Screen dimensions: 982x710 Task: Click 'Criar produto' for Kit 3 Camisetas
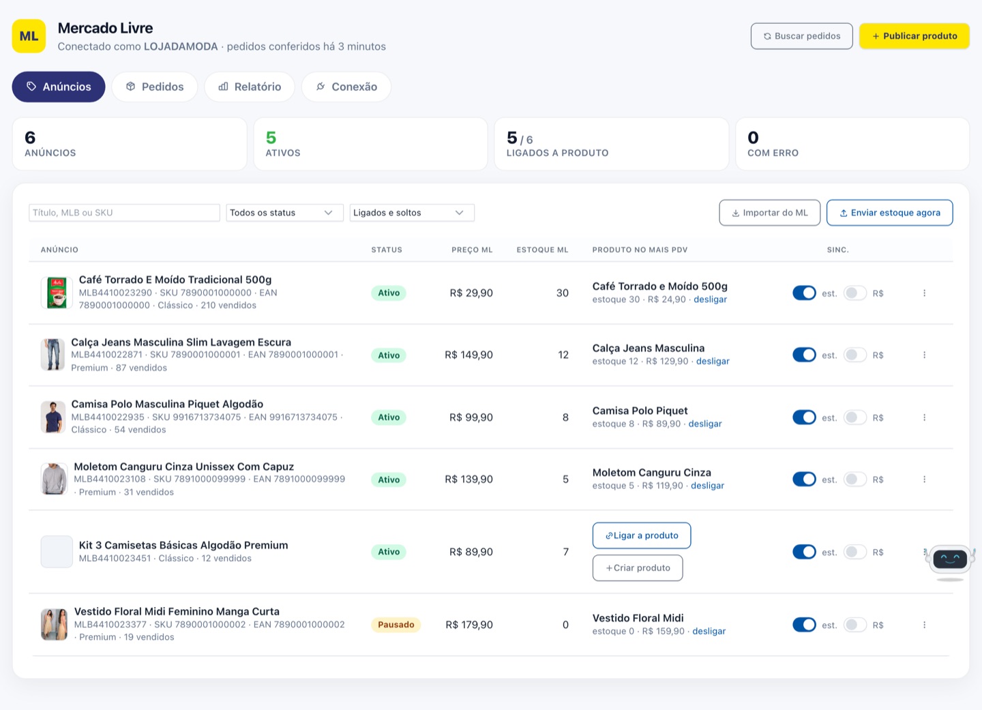pos(638,568)
